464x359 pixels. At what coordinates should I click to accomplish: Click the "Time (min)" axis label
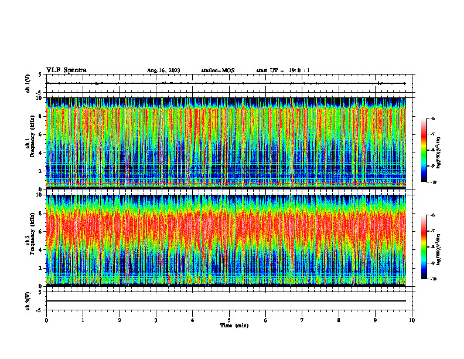point(234,326)
